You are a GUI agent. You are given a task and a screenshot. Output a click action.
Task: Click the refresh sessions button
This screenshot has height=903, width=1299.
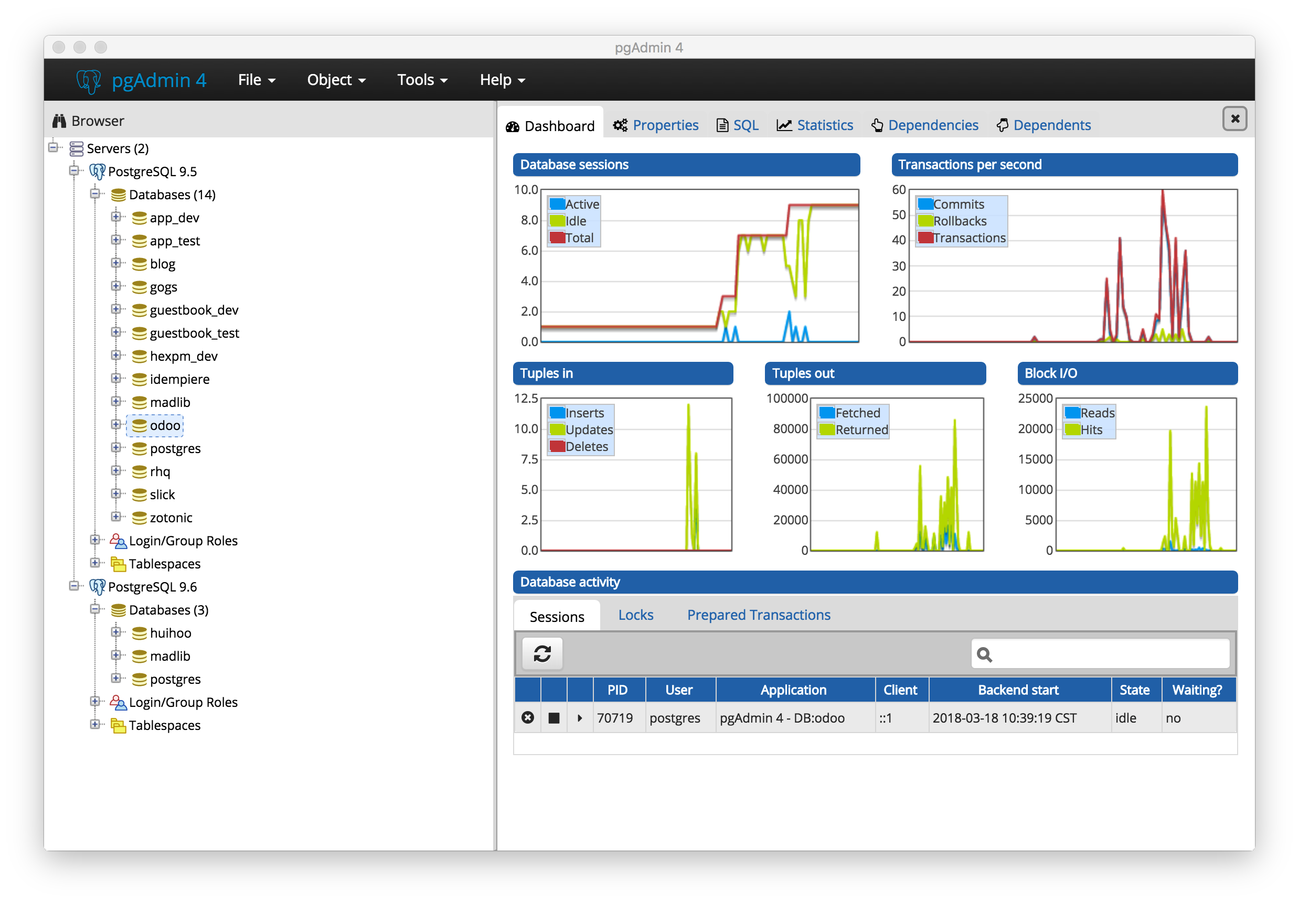coord(541,653)
